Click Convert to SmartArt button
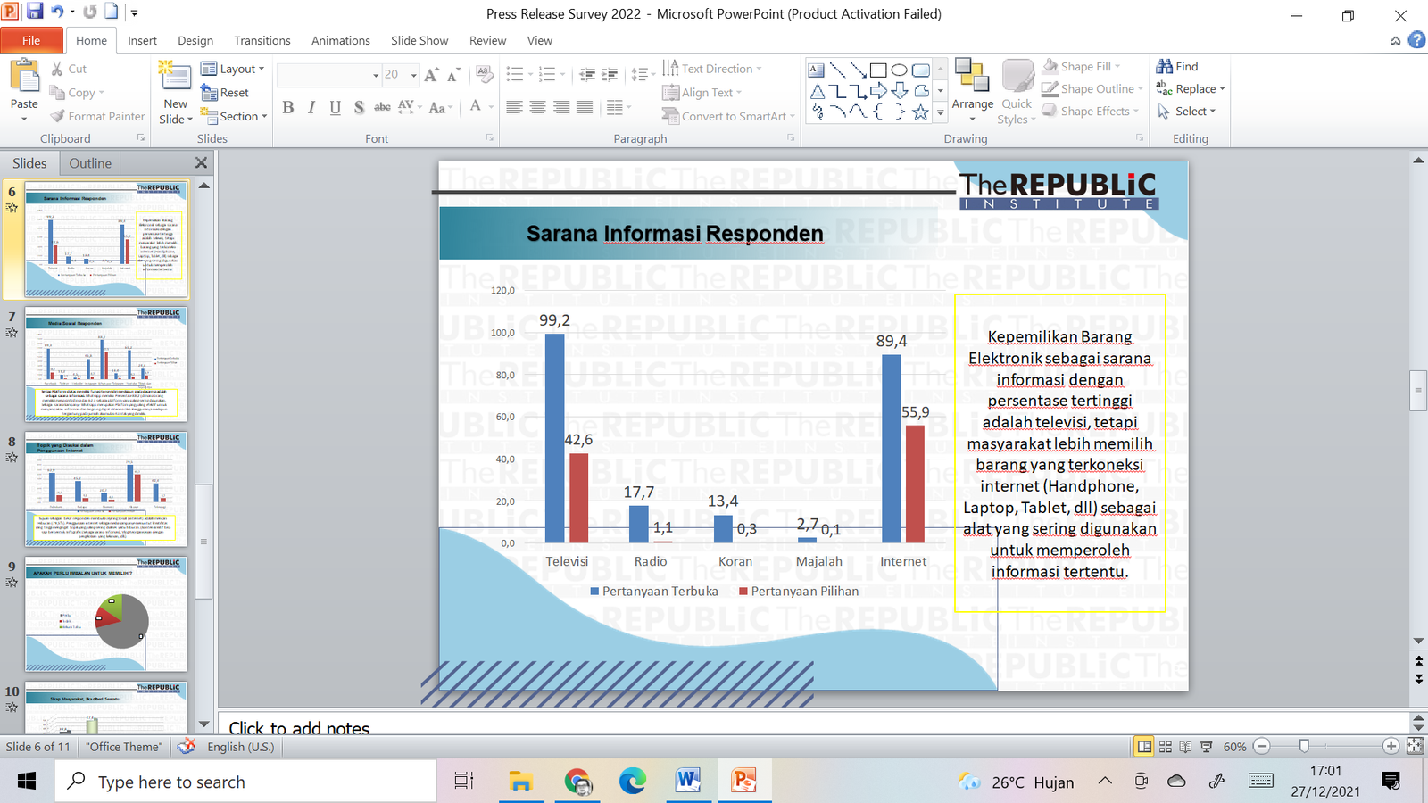Screen dimensions: 1428x803 (728, 116)
